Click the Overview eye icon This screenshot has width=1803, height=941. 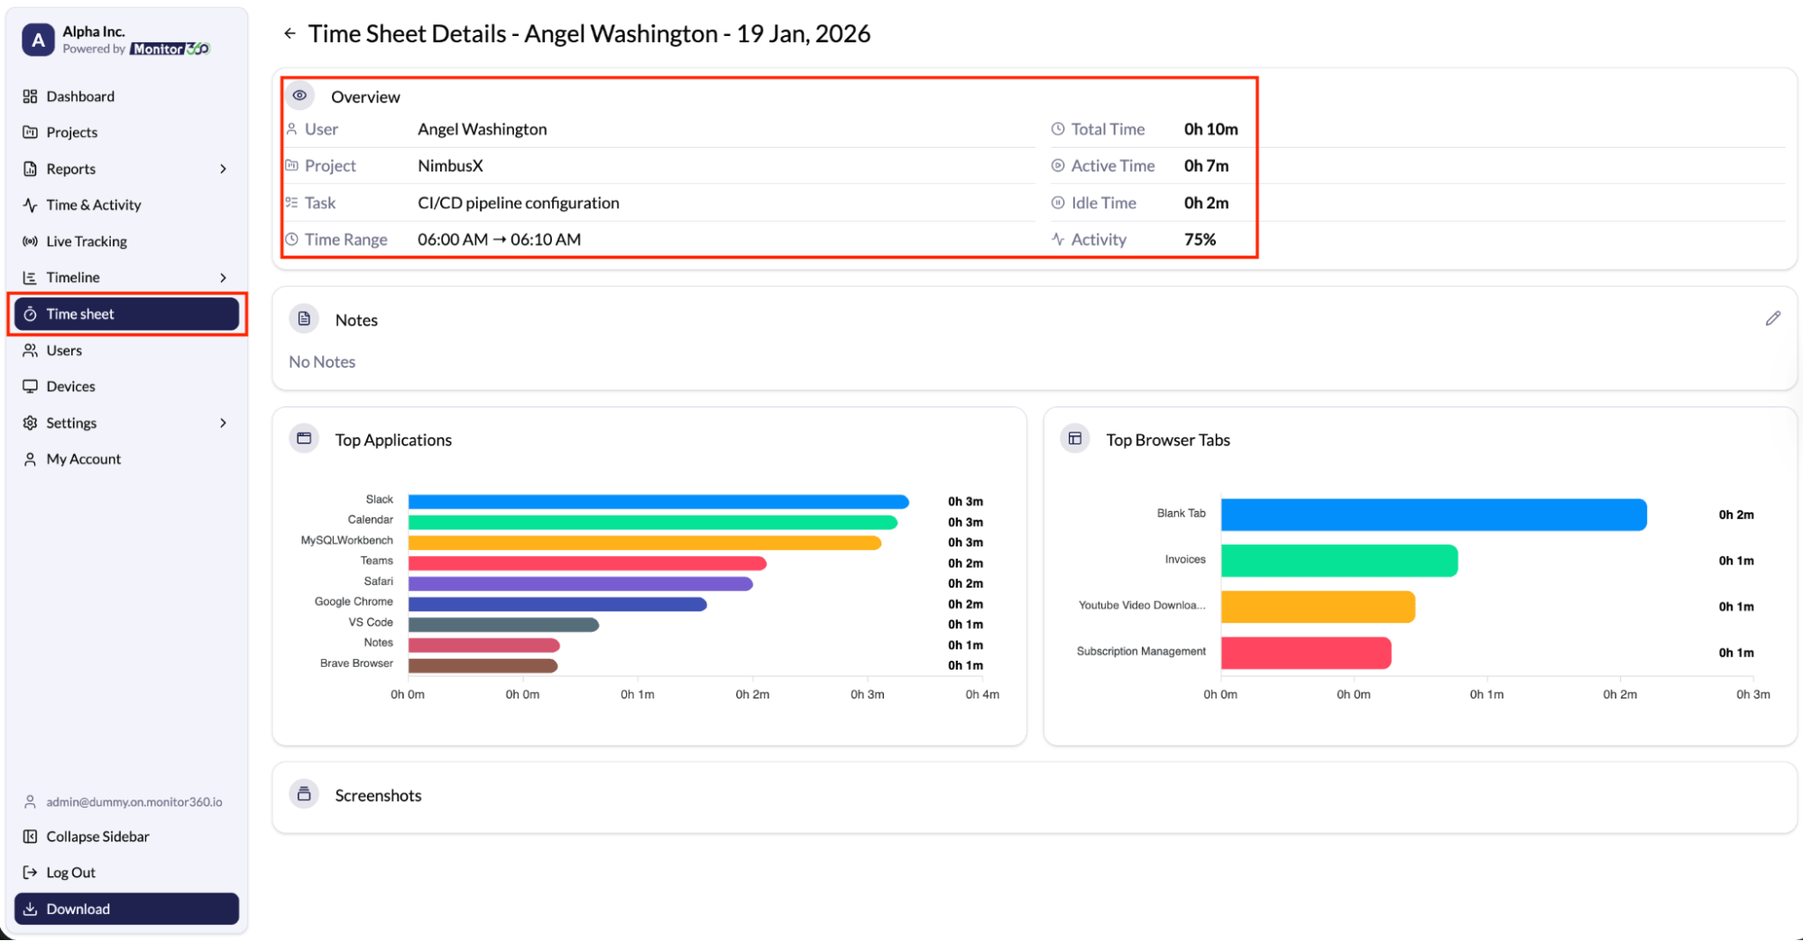300,96
